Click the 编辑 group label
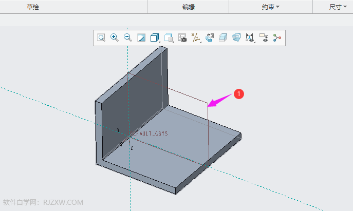The height and width of the screenshot is (211, 353). coord(189,7)
